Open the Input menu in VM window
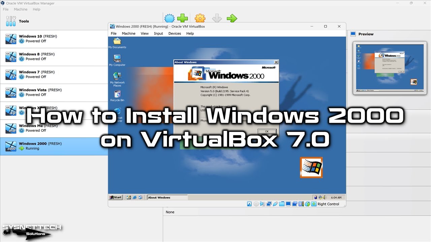 [159, 34]
